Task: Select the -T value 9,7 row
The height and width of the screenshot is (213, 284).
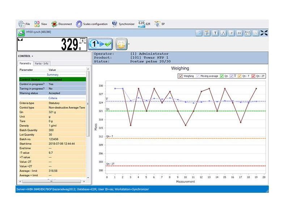Action: point(52,153)
